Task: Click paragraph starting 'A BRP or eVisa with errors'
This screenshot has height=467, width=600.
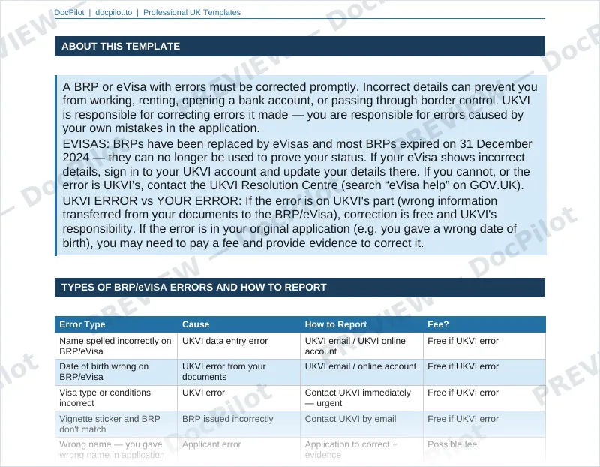Action: 300,107
